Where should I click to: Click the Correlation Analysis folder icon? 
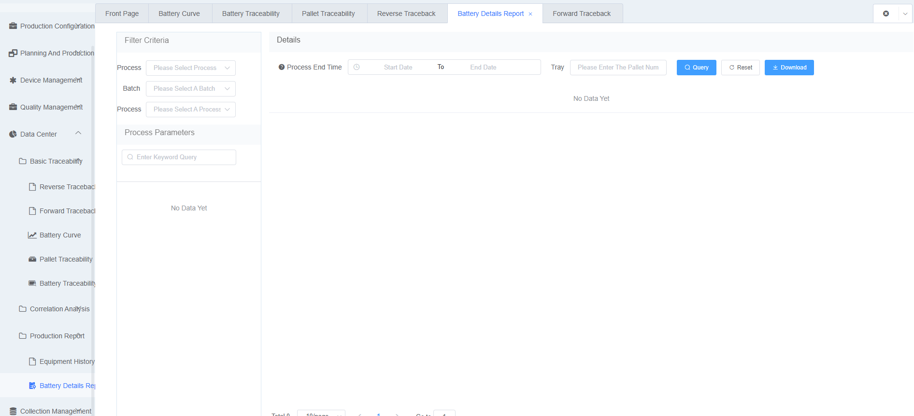(23, 309)
